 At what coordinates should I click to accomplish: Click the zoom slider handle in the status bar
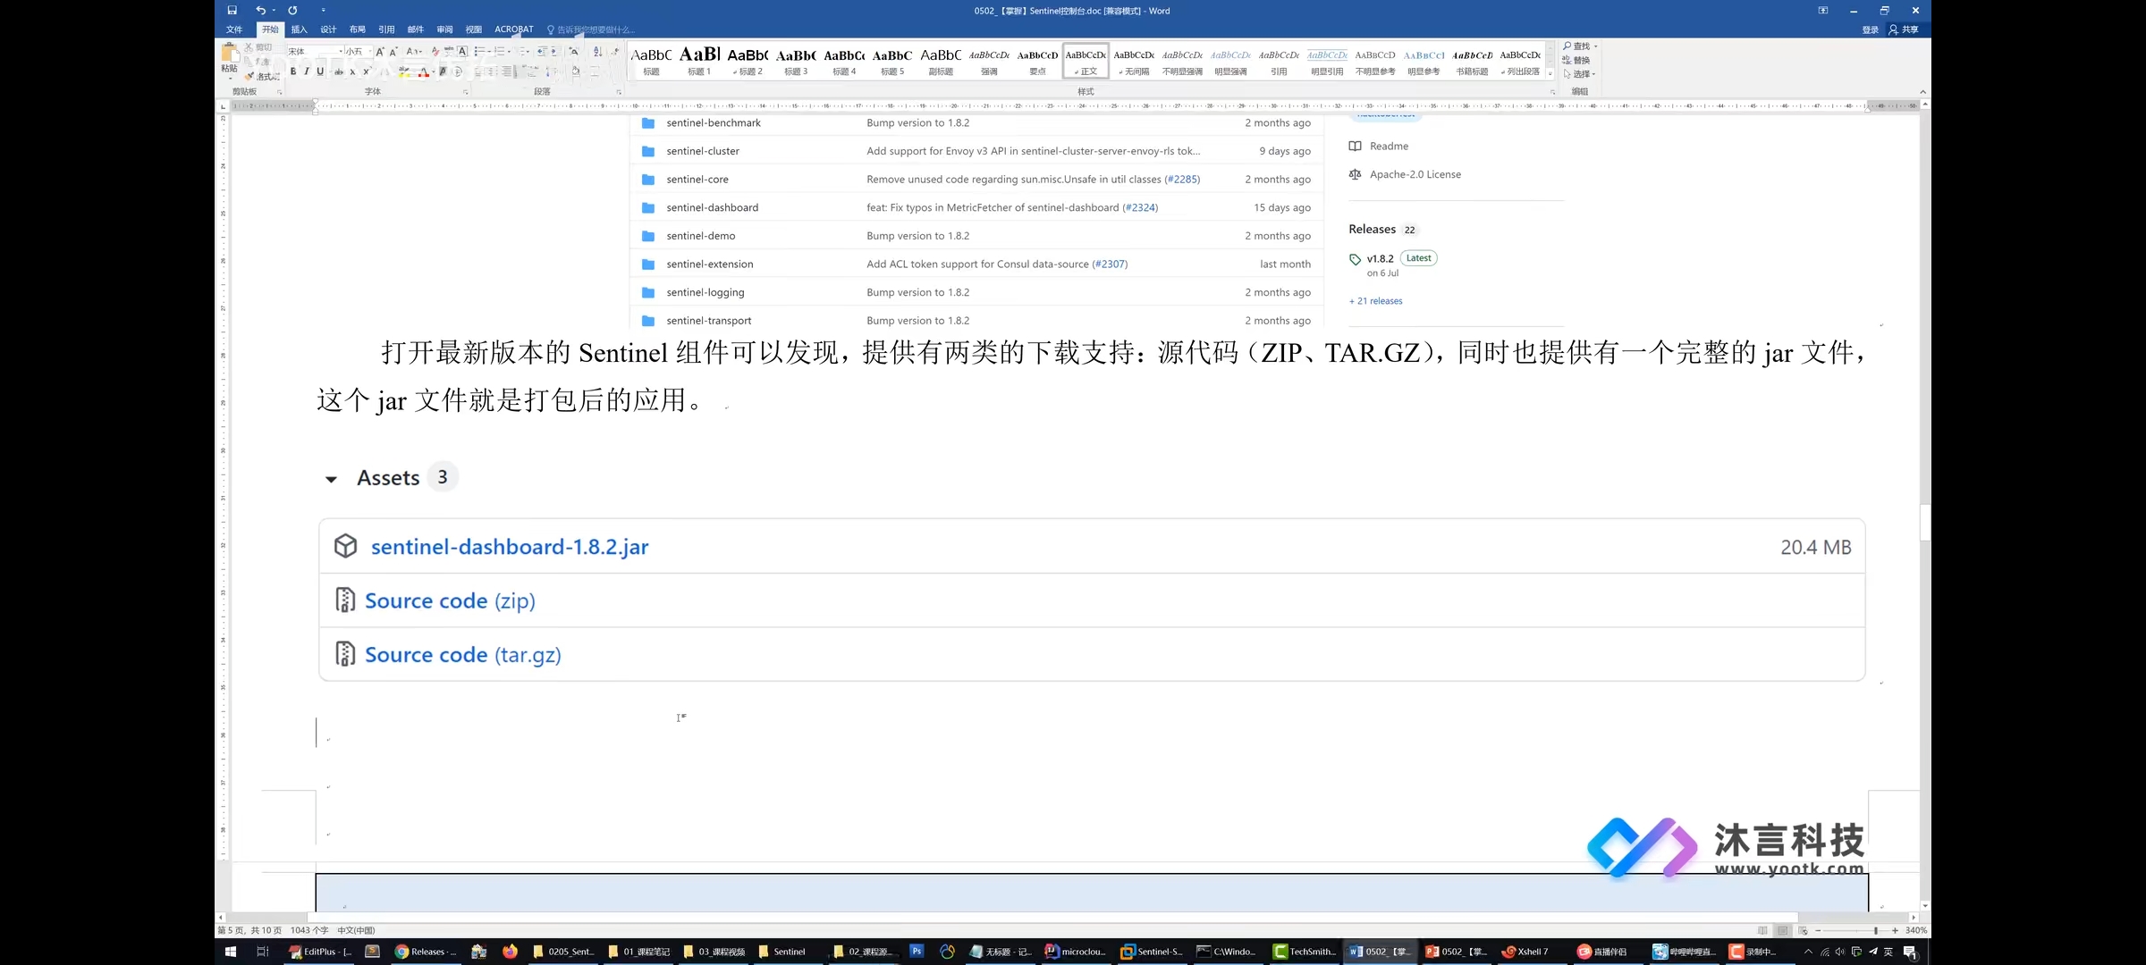(1876, 930)
